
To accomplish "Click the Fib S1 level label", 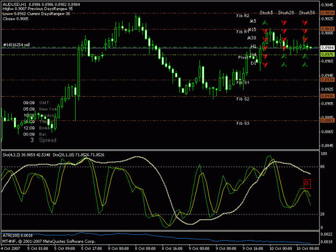I will pos(243,82).
